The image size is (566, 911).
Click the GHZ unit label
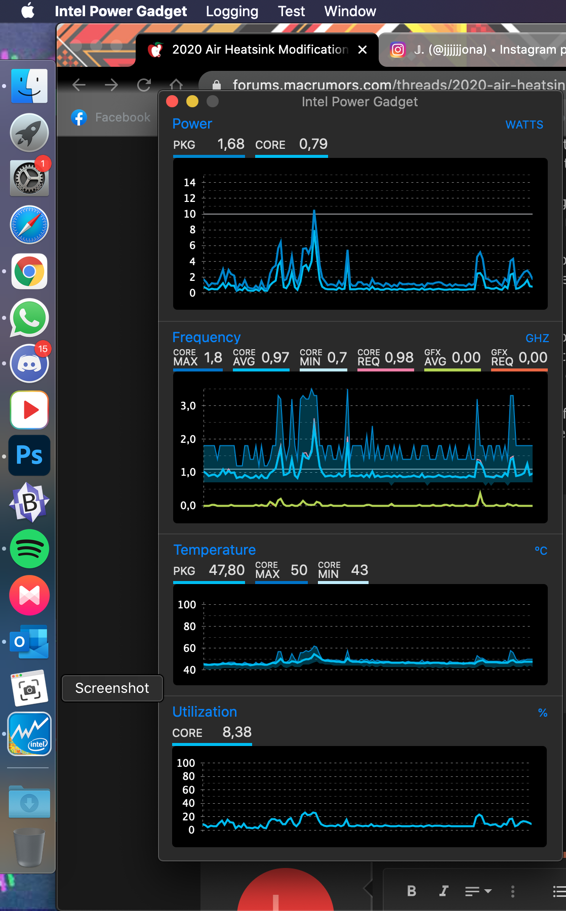pos(537,339)
